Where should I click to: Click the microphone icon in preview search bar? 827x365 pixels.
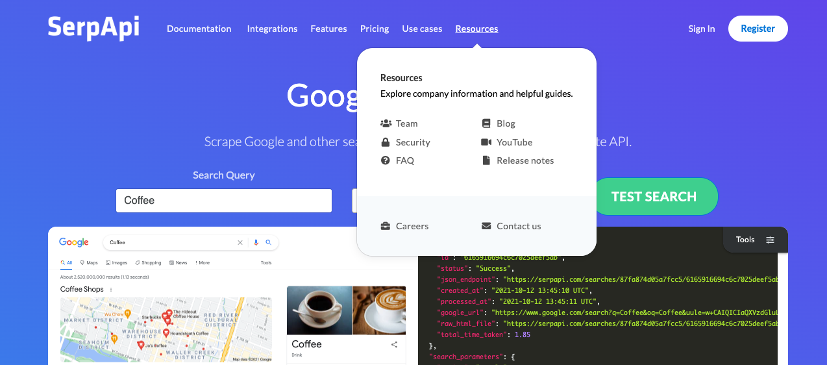click(256, 242)
